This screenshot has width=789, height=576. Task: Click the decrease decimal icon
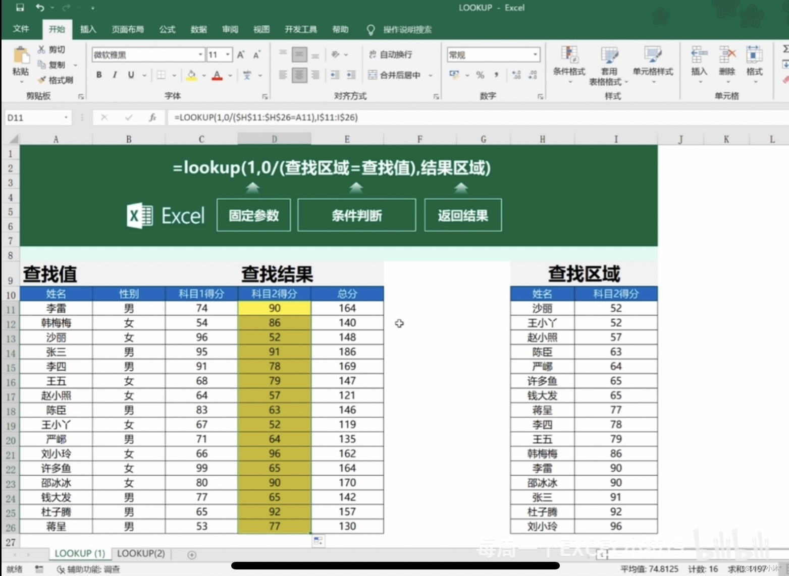tap(533, 75)
